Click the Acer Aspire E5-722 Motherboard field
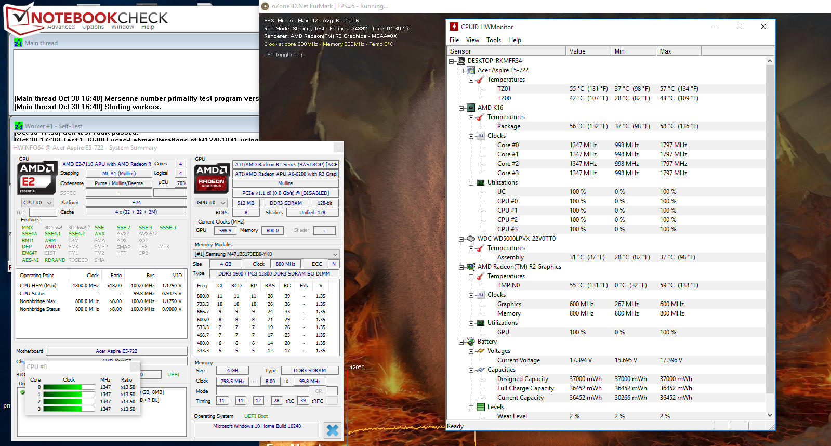831x446 pixels. pyautogui.click(x=116, y=351)
